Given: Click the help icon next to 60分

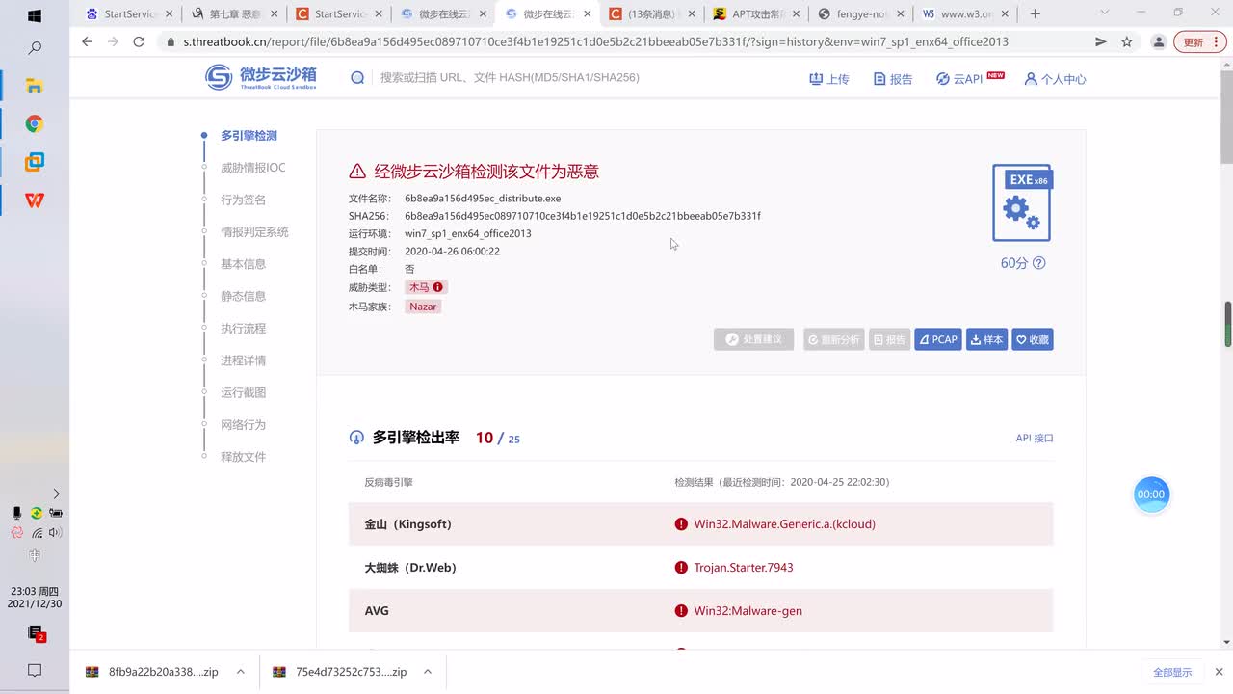Looking at the screenshot, I should (1038, 263).
